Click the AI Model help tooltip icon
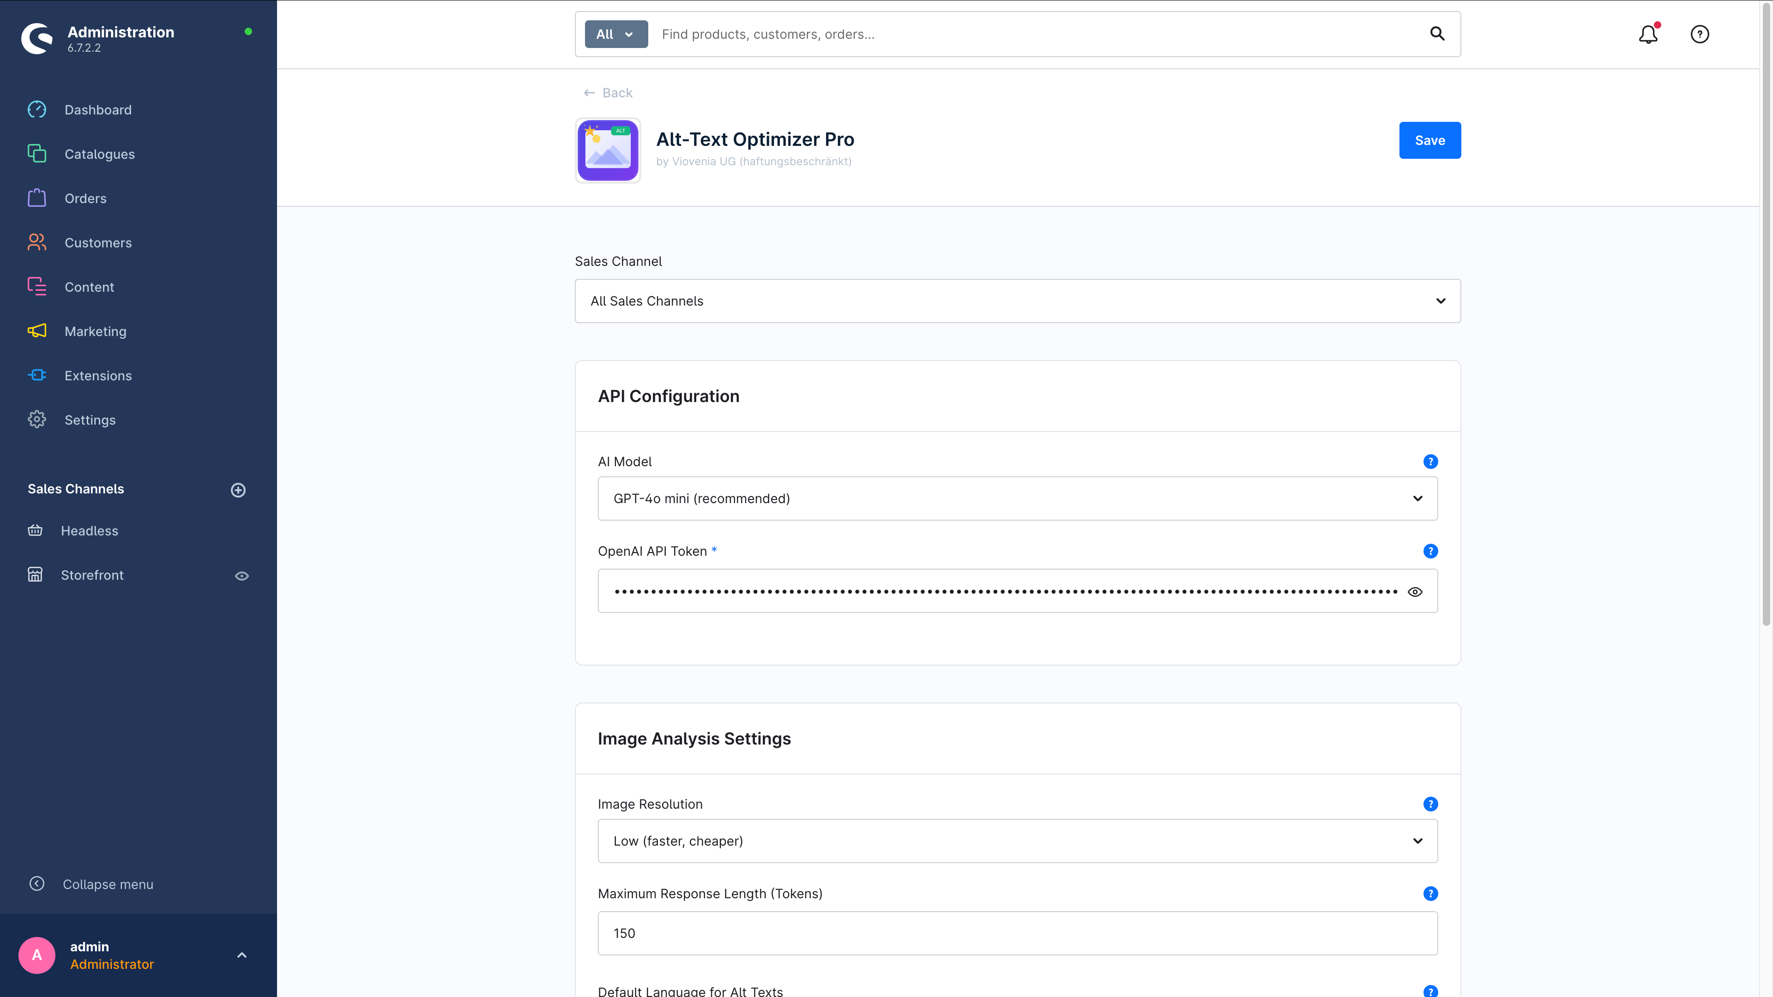The image size is (1773, 997). click(1430, 462)
